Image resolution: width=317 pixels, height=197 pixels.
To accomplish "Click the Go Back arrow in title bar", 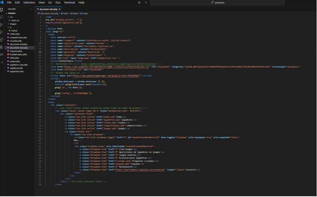I will [140, 3].
